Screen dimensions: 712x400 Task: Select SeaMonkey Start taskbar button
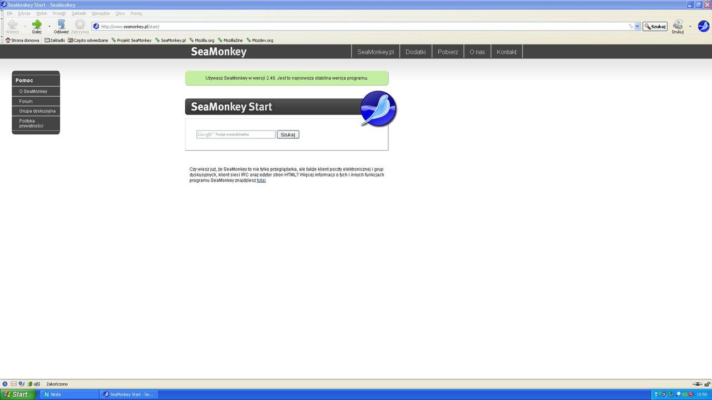pyautogui.click(x=129, y=394)
